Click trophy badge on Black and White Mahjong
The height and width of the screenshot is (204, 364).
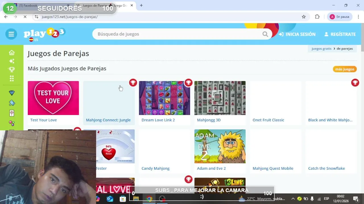(355, 82)
